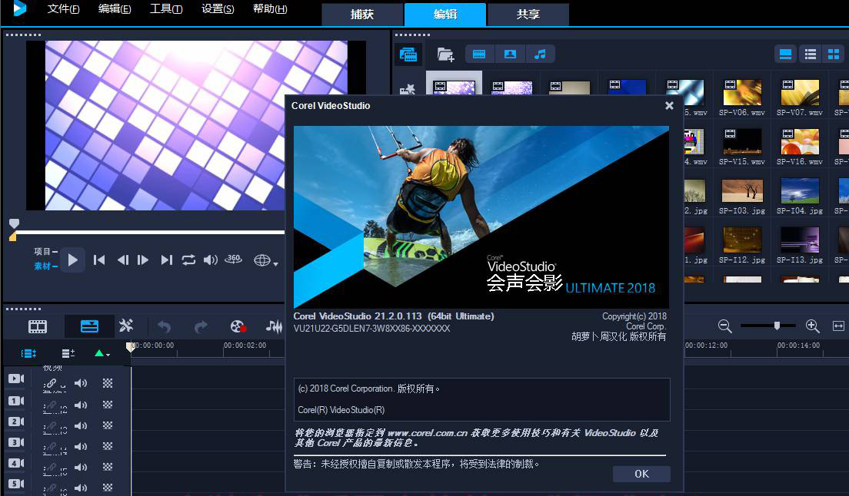Switch to the 共享 share tab
849x496 pixels.
point(528,15)
